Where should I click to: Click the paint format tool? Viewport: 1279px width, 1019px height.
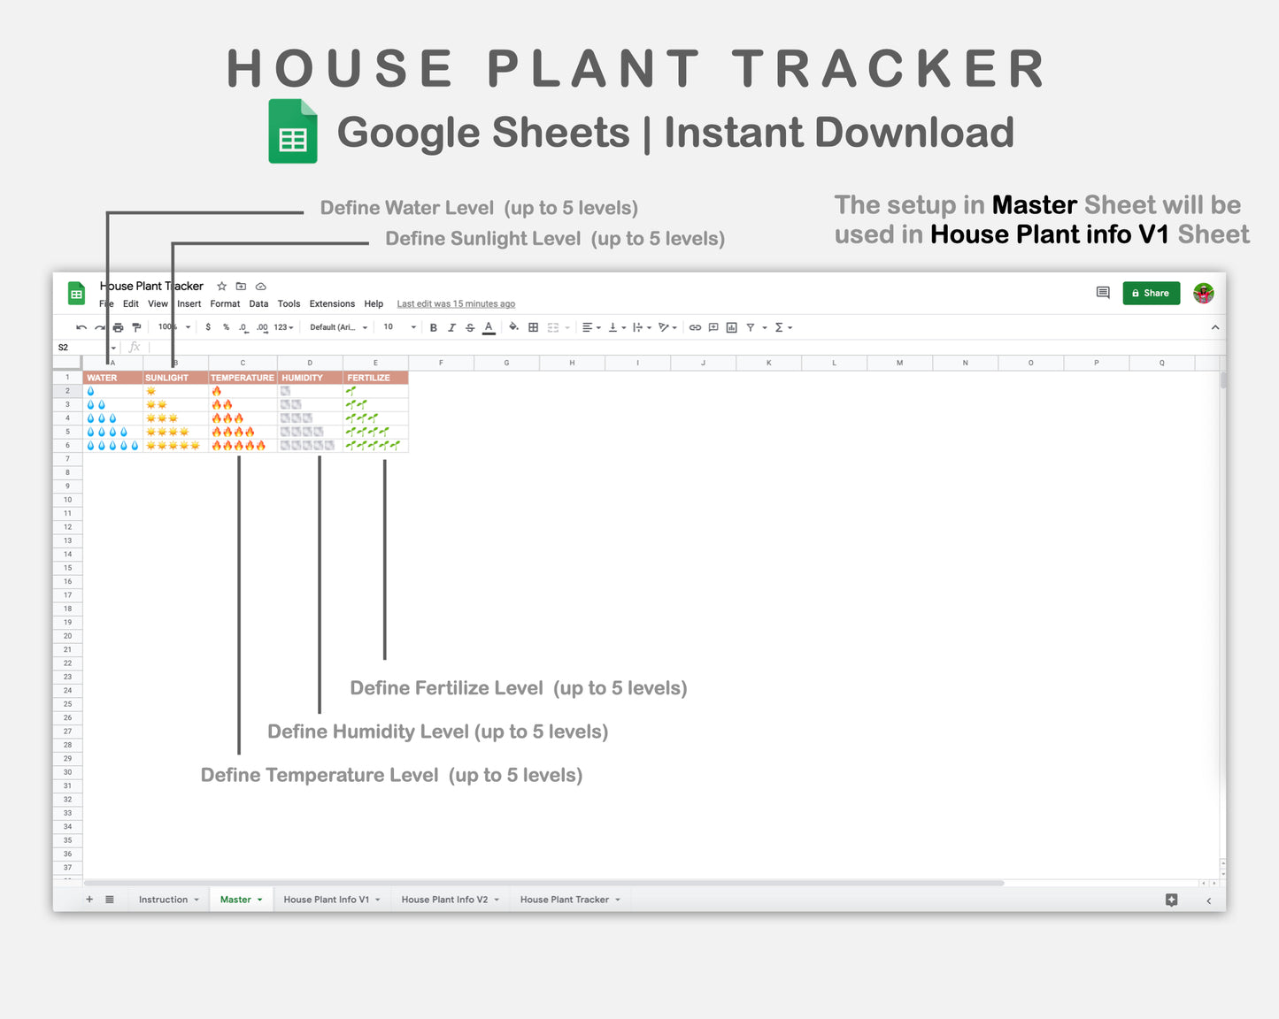pyautogui.click(x=136, y=327)
